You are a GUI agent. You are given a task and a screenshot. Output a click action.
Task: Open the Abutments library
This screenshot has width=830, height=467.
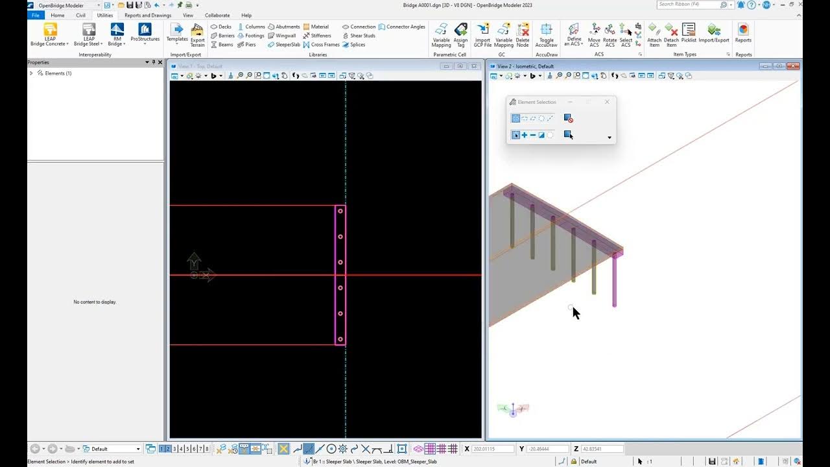tap(284, 27)
